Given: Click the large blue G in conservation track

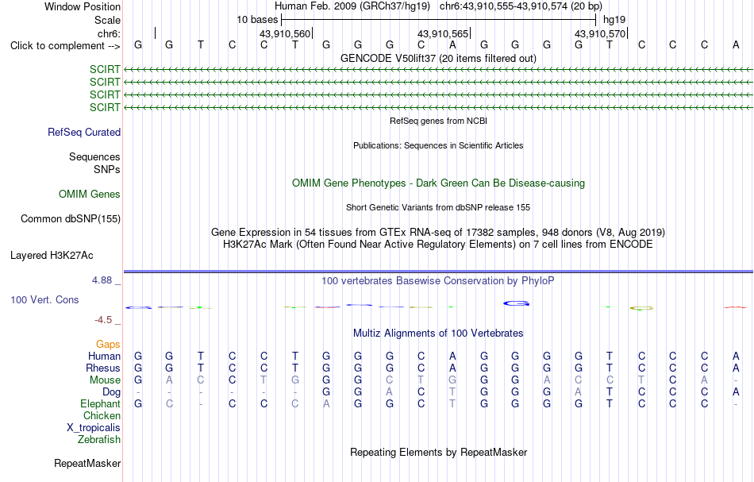Looking at the screenshot, I should [x=517, y=303].
